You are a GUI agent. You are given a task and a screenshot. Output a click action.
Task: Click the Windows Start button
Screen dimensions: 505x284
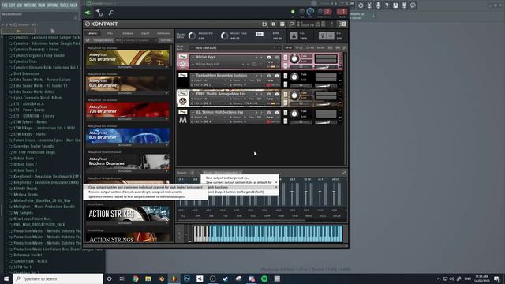(x=6, y=278)
